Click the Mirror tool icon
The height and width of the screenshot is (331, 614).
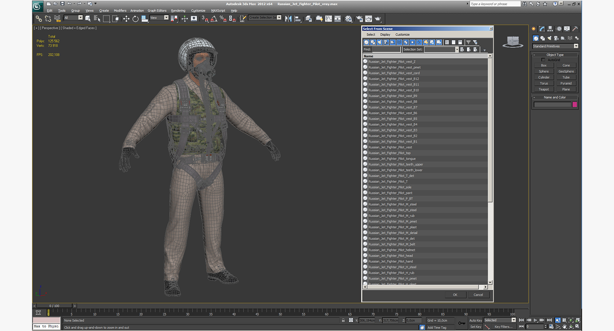288,19
